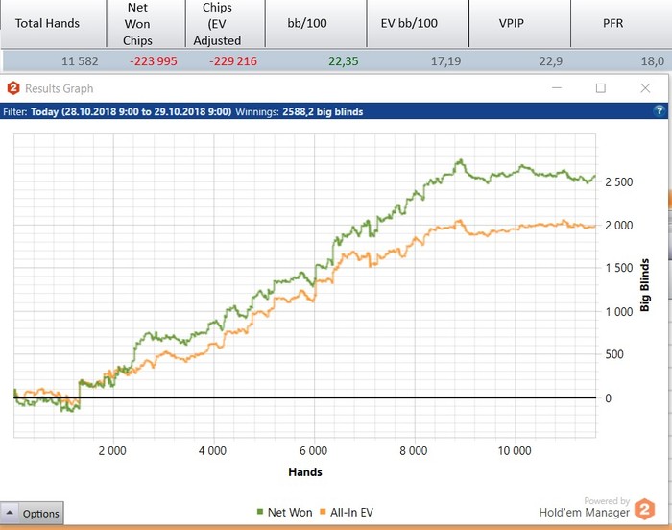This screenshot has width=672, height=530.
Task: Click the Results Graph window title
Action: [x=60, y=88]
